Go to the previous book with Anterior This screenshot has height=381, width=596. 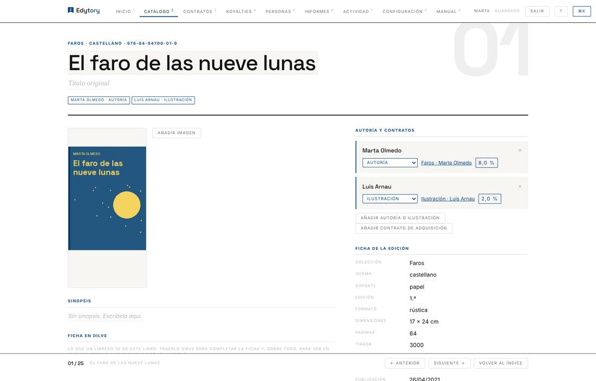(x=405, y=363)
